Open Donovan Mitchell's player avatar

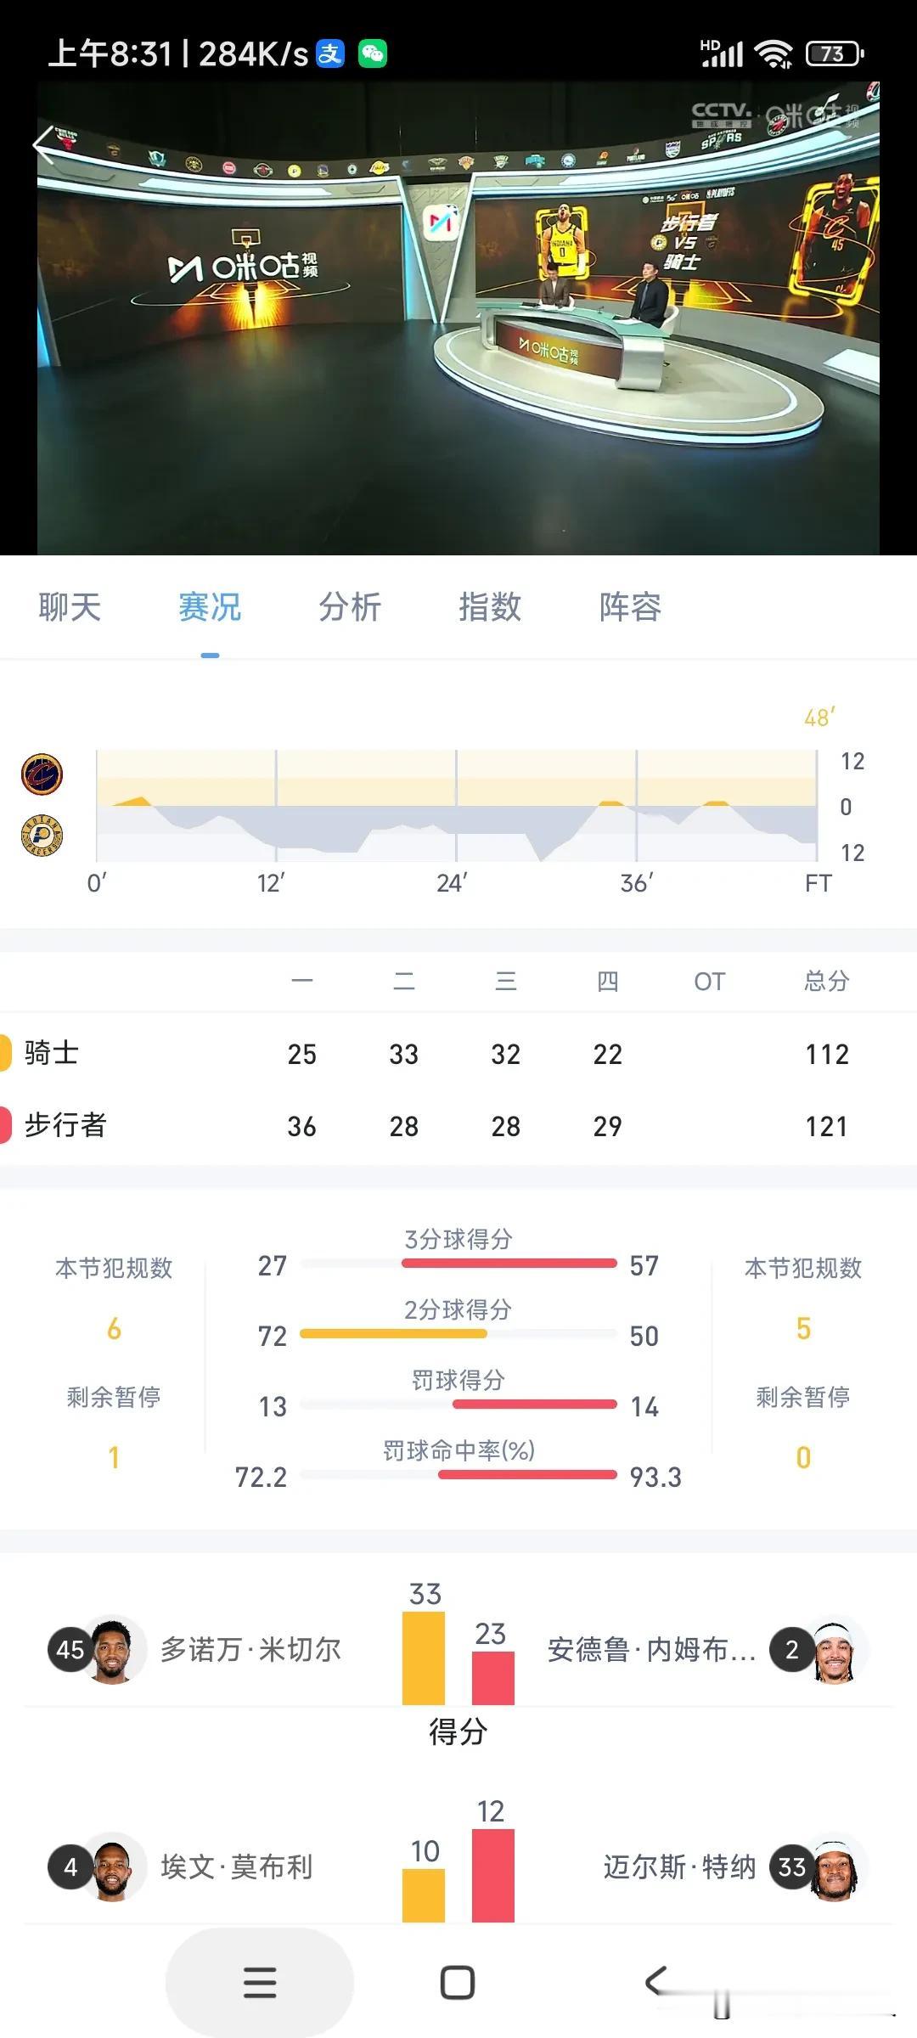point(112,1649)
